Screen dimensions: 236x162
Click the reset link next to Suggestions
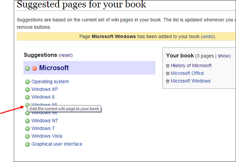(x=66, y=55)
